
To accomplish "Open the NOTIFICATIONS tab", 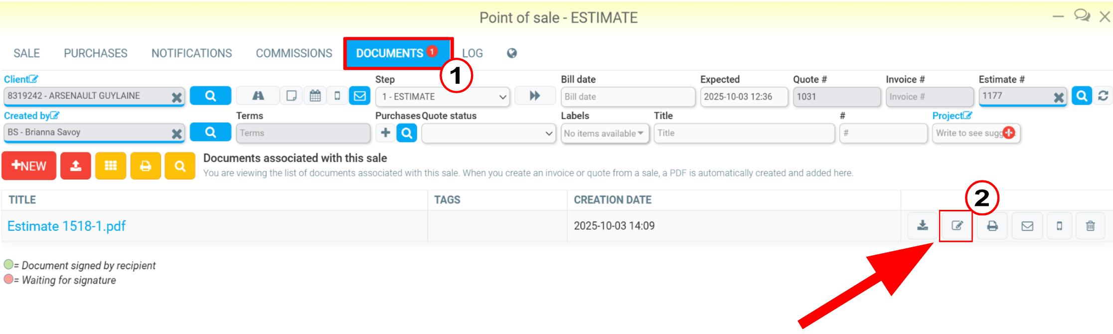I will (191, 53).
